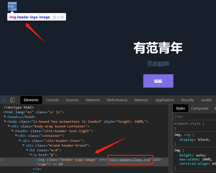Focus the styles Filter input field
This screenshot has width=216, height=173.
[195, 117]
